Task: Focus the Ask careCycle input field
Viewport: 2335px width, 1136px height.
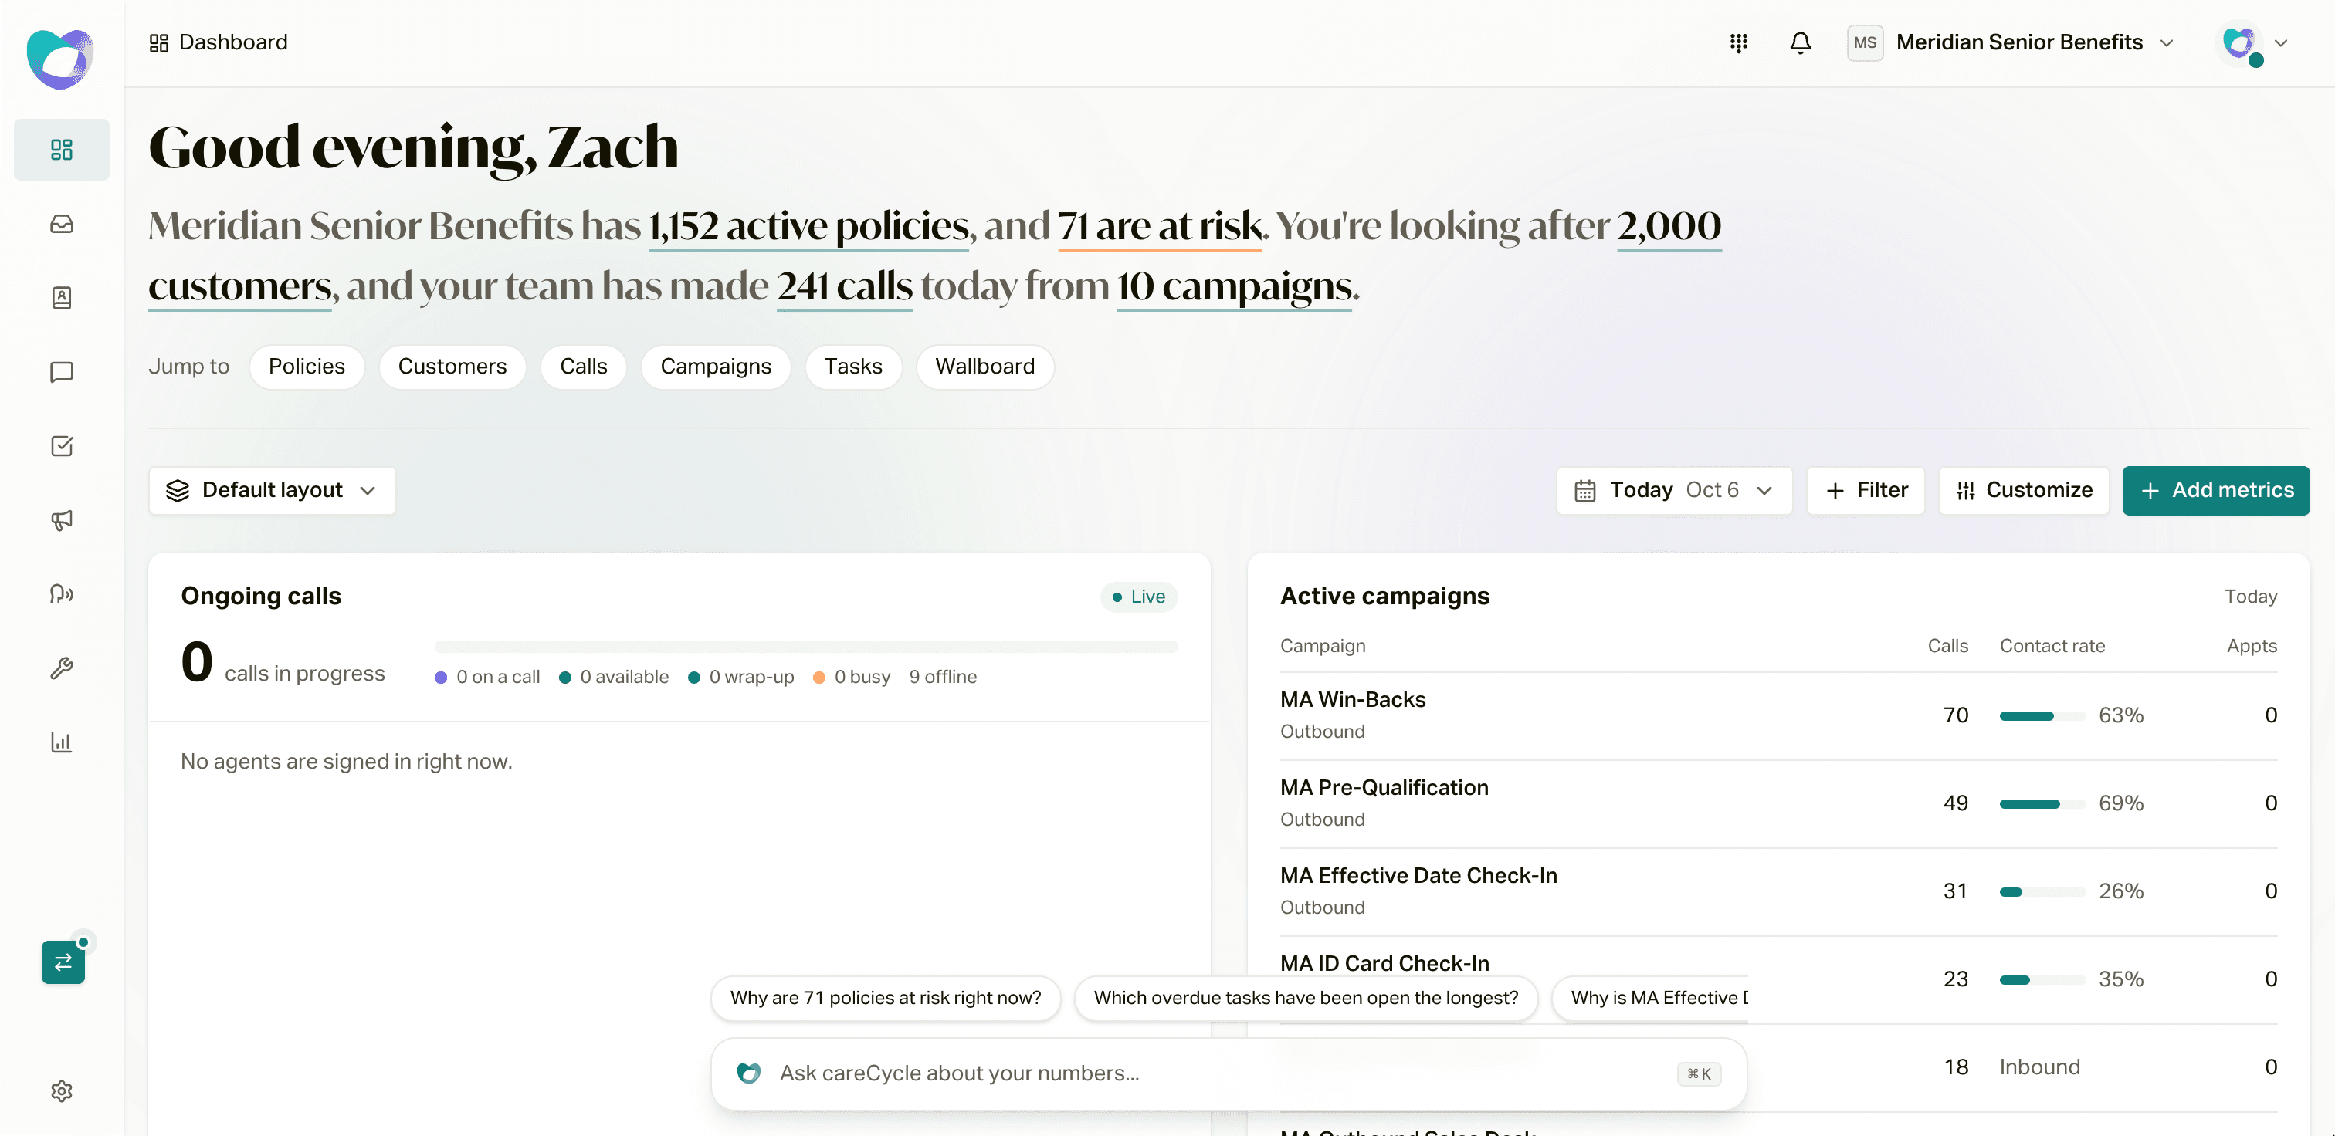Action: tap(1229, 1073)
